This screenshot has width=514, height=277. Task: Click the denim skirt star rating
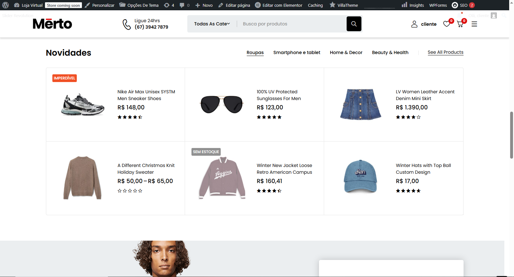click(x=408, y=117)
